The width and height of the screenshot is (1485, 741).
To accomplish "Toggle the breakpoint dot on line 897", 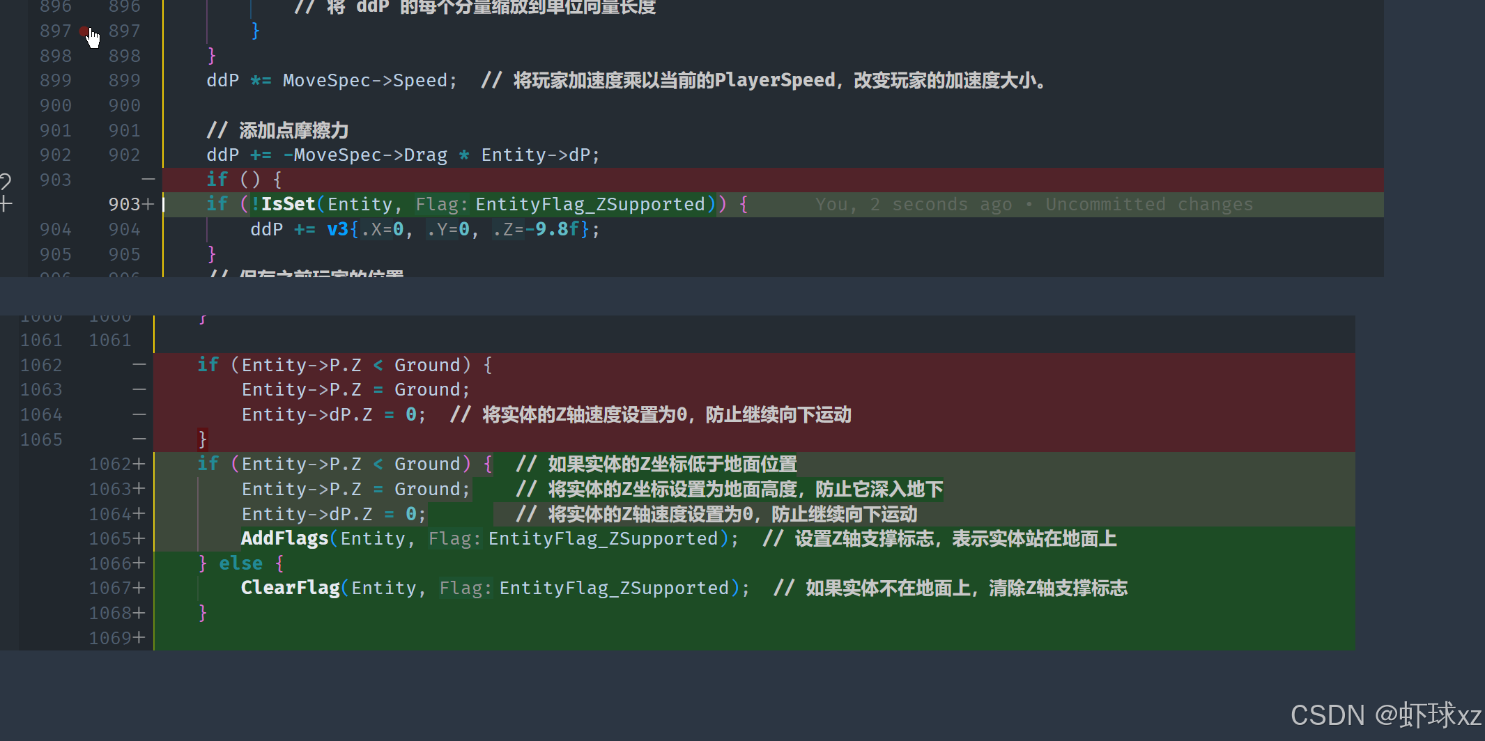I will (x=84, y=31).
